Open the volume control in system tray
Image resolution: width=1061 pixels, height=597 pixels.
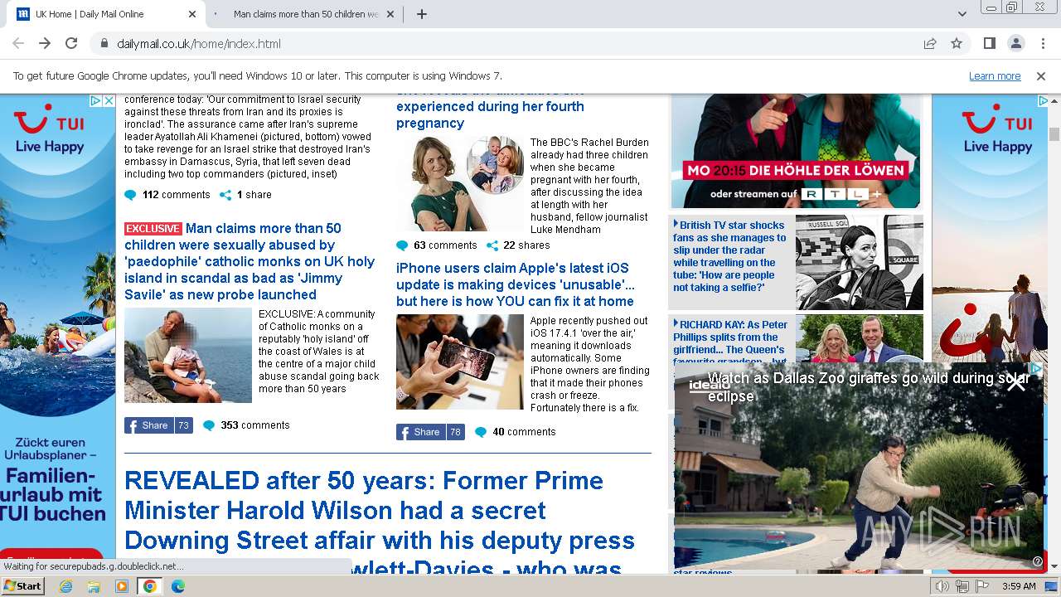point(942,586)
